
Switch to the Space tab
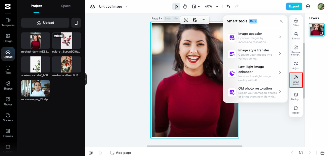pyautogui.click(x=66, y=6)
